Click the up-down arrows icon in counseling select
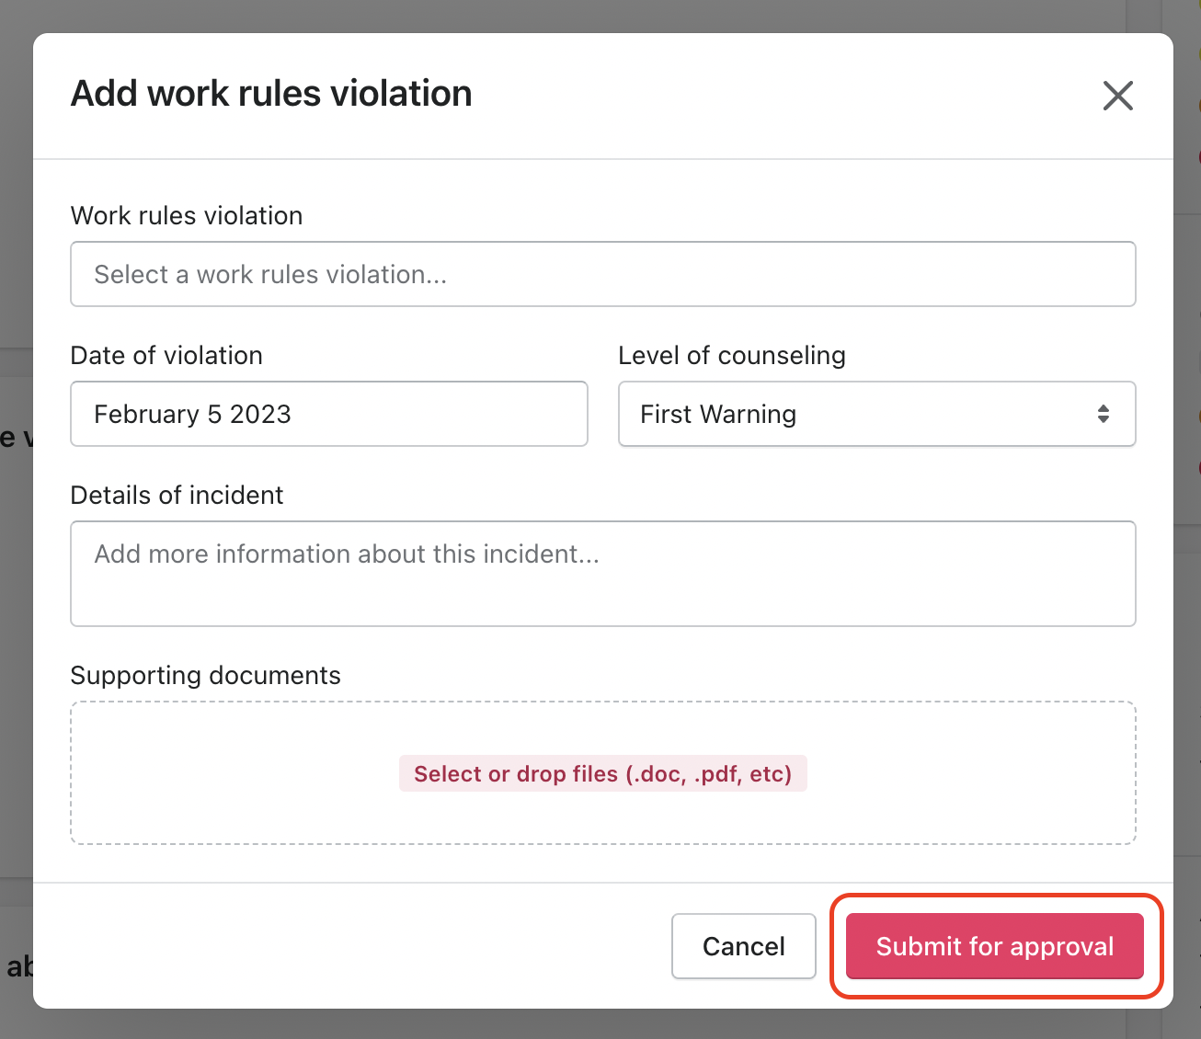1201x1039 pixels. pyautogui.click(x=1103, y=414)
